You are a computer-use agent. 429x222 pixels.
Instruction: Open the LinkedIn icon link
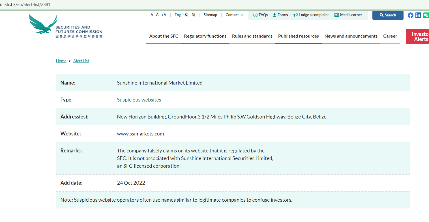click(x=418, y=15)
